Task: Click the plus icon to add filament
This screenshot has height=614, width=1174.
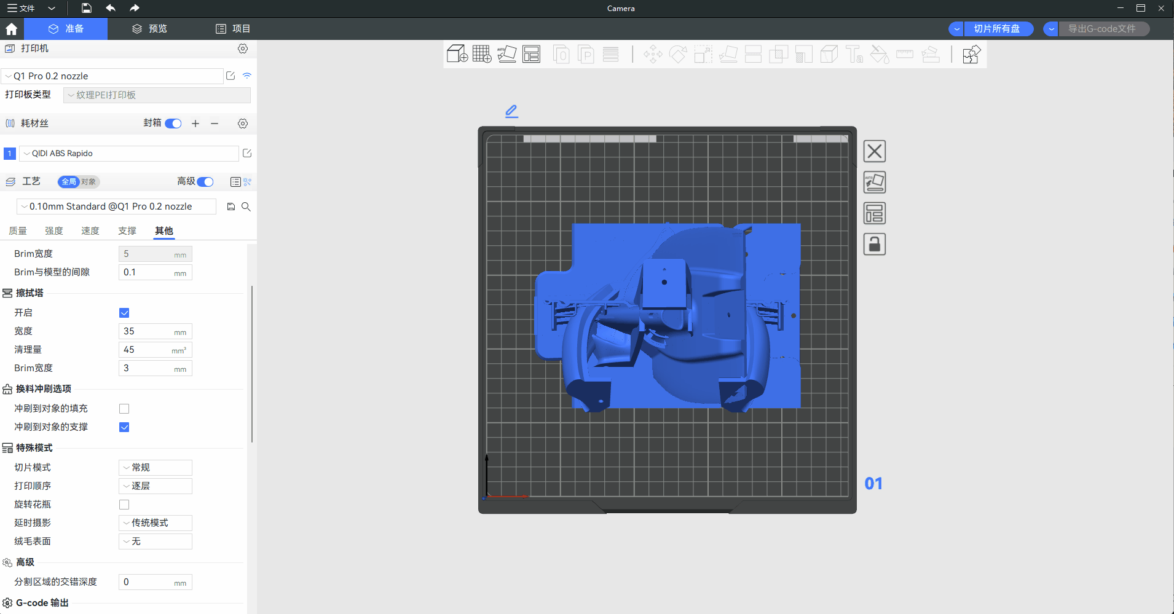Action: pos(195,124)
